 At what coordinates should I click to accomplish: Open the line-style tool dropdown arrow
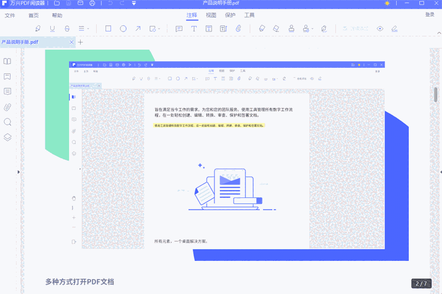click(x=88, y=29)
